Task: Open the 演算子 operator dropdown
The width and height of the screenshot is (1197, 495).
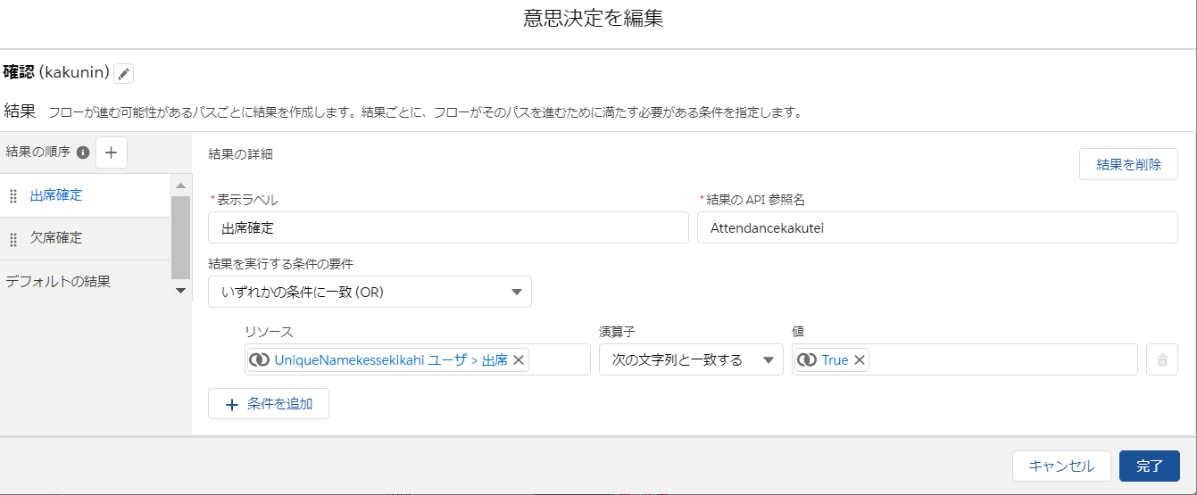Action: click(x=691, y=360)
